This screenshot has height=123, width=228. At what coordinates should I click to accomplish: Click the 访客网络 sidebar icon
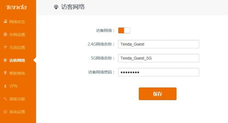coord(5,60)
